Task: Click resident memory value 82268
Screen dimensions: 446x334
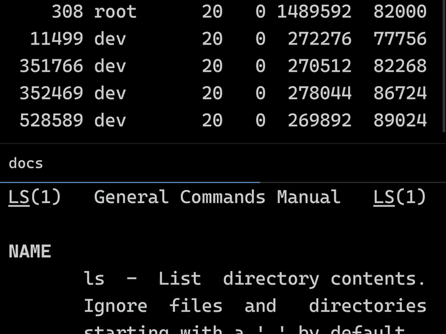Action: [400, 66]
